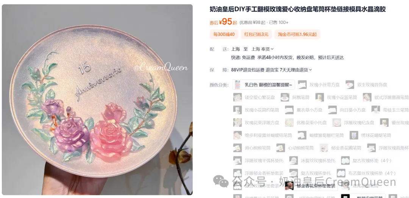
Task: Click the 薰衣草小方盘 thumbnail icon
Action: click(289, 110)
